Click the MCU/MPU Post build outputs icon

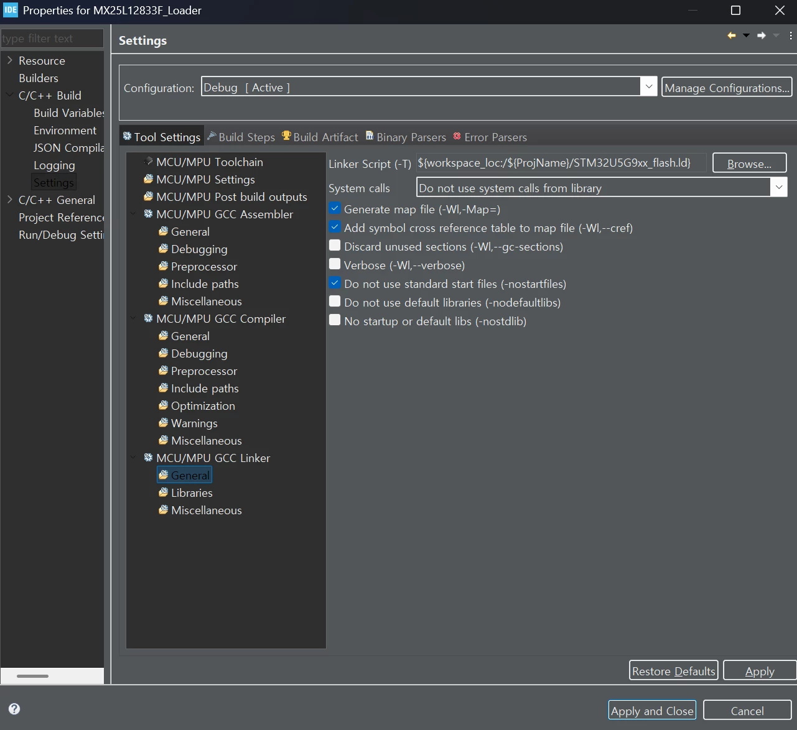coord(148,196)
